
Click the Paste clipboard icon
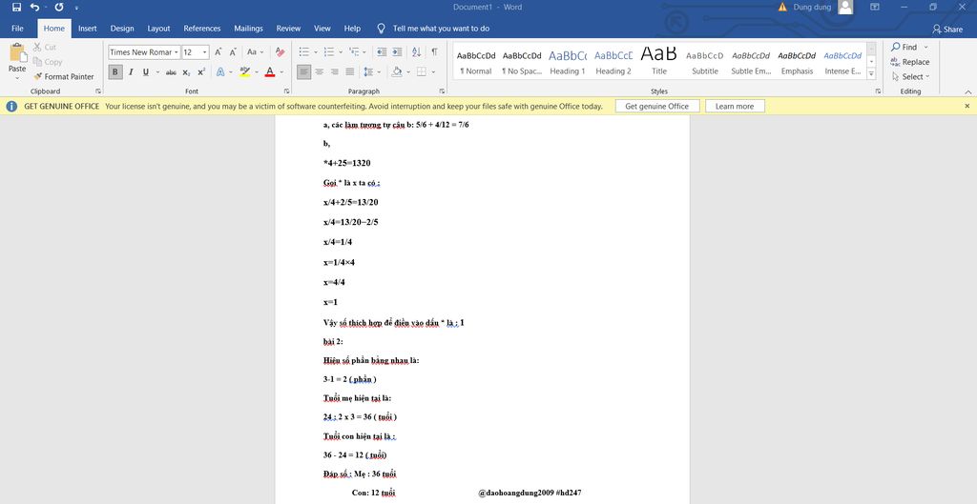point(17,53)
